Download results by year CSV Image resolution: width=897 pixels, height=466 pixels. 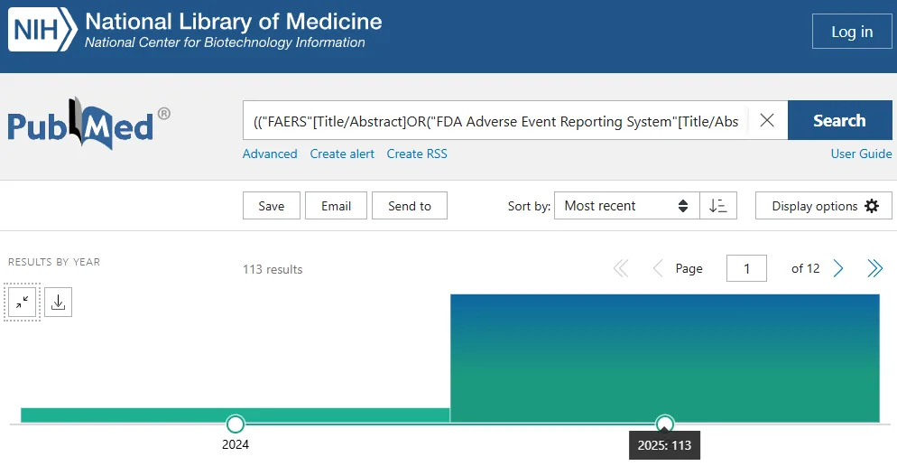[59, 303]
